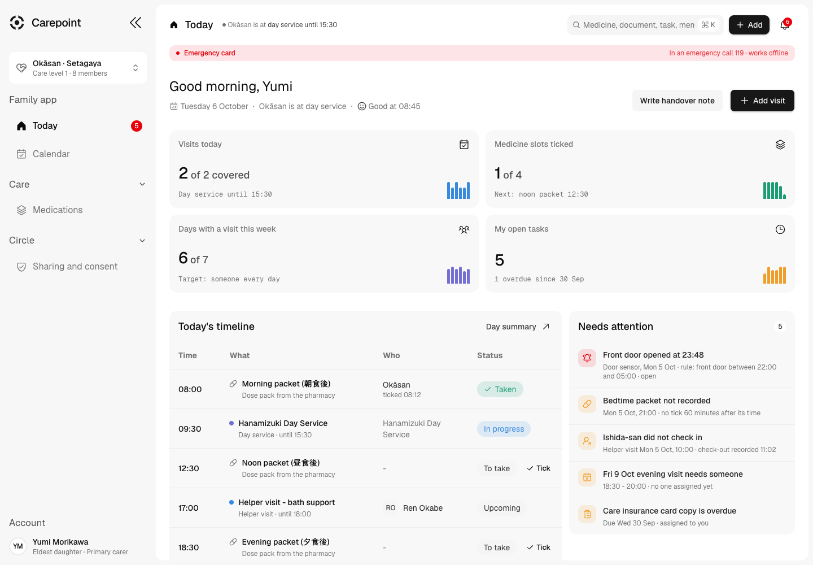
Task: Click the In progress status for Hanamizuki Day Service
Action: pos(504,429)
